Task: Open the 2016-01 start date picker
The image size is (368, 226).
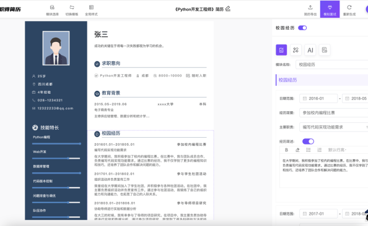Action: (x=318, y=99)
